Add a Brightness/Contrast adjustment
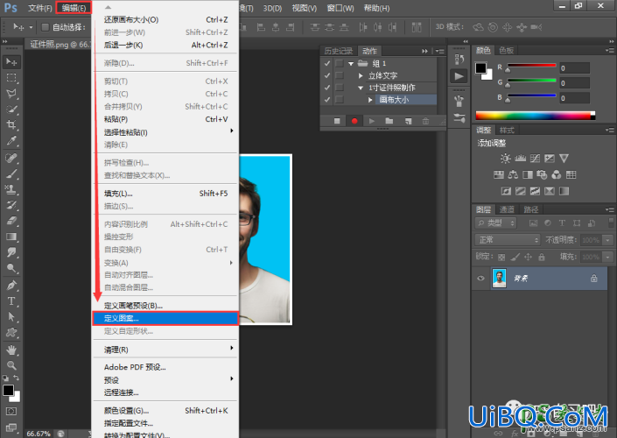 click(505, 159)
